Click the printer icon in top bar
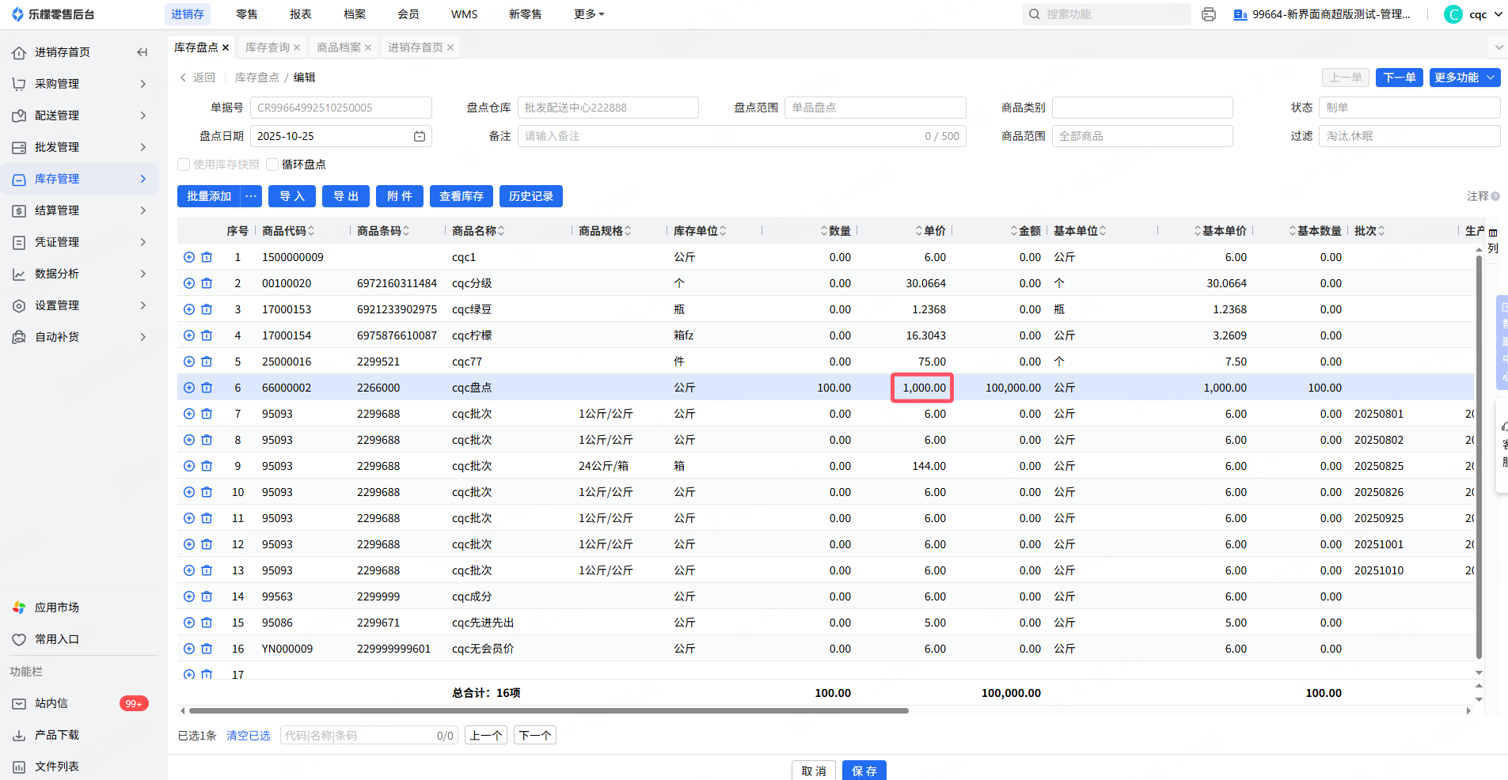The height and width of the screenshot is (780, 1508). [x=1208, y=14]
